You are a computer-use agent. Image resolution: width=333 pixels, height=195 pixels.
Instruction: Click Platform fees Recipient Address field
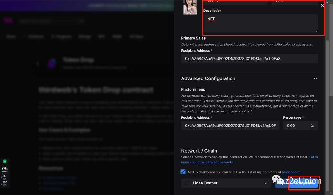tap(230, 126)
